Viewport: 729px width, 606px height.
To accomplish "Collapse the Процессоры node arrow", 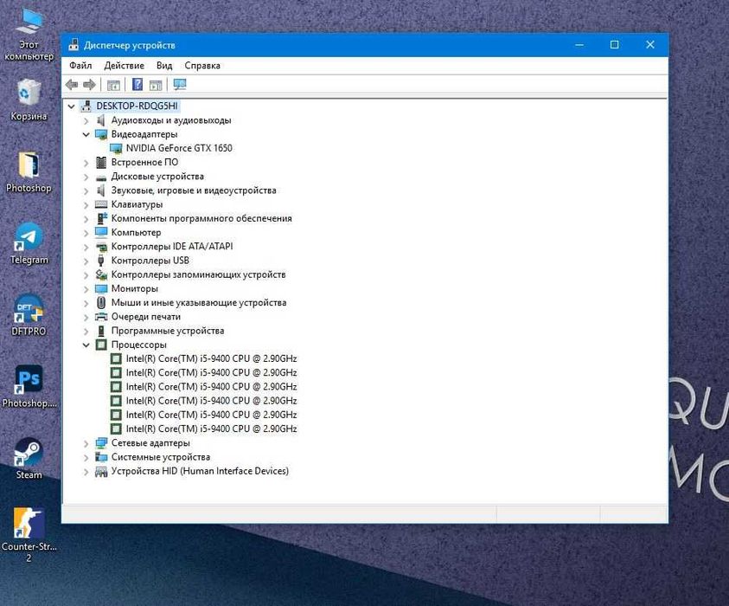I will pos(86,345).
